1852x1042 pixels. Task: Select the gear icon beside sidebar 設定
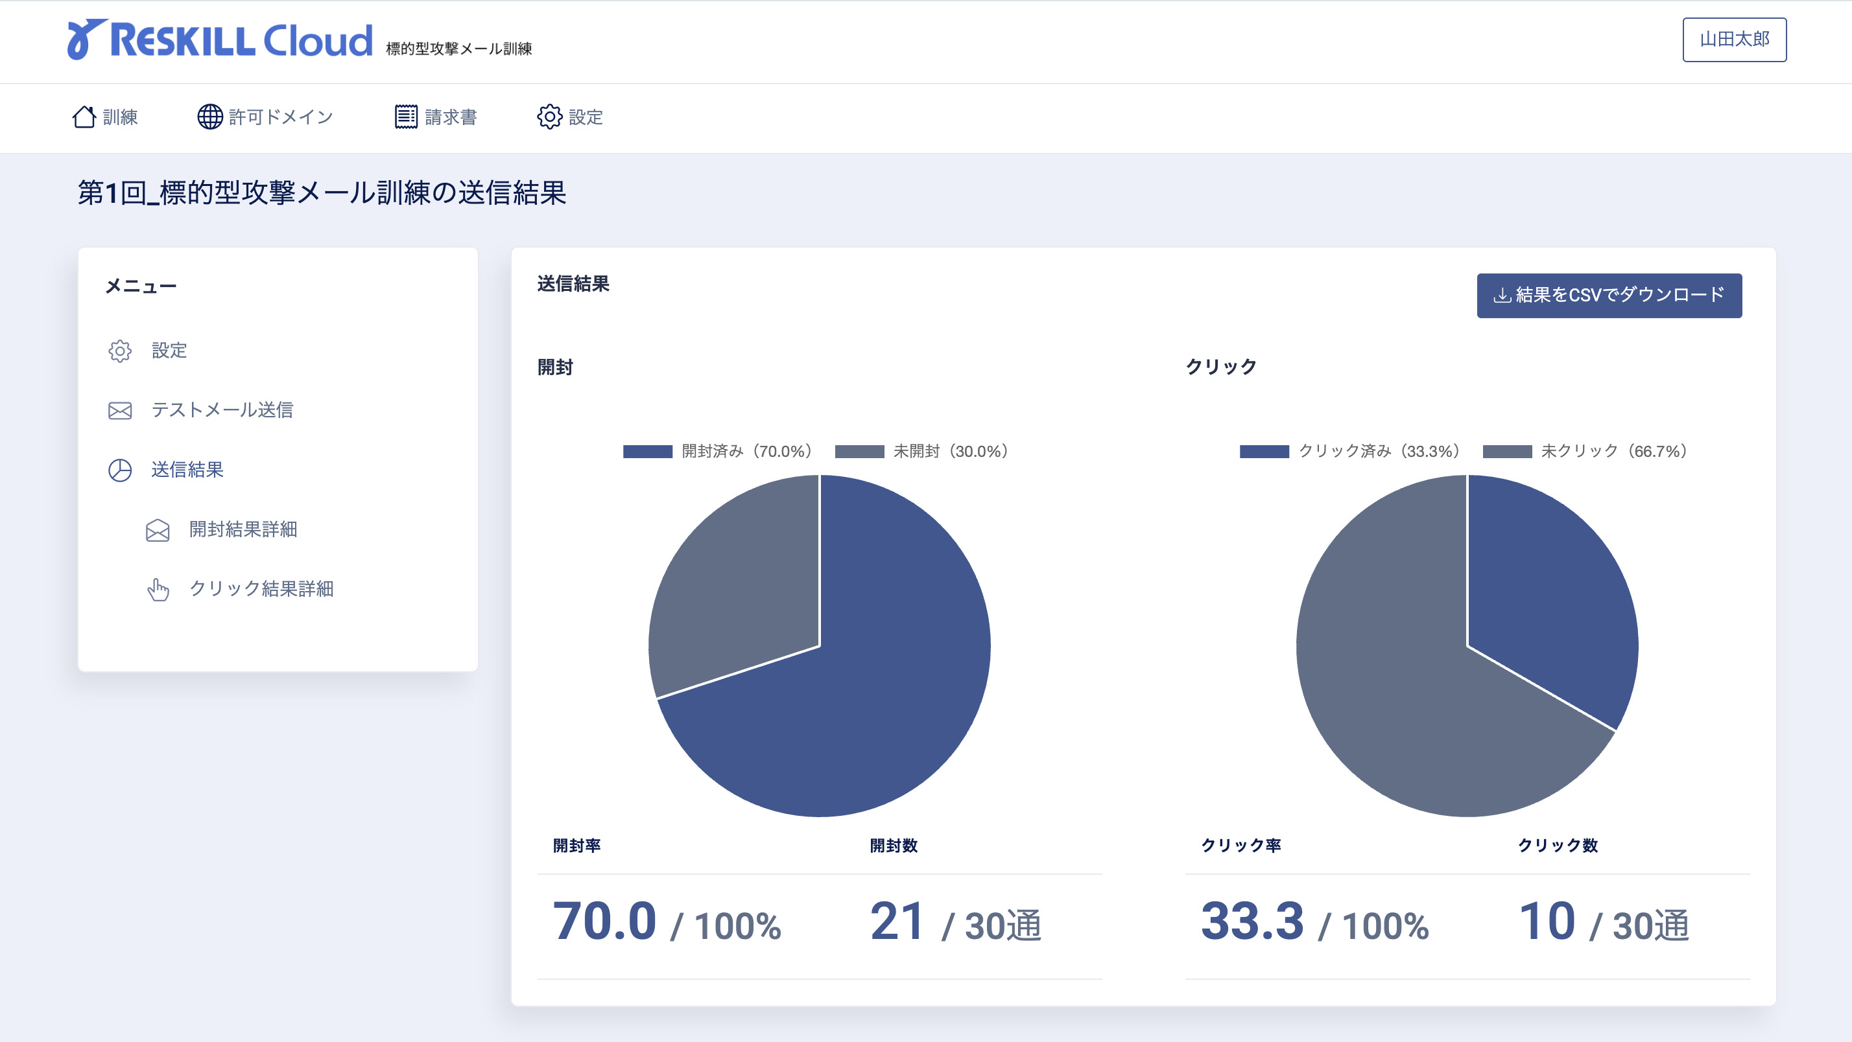tap(119, 351)
